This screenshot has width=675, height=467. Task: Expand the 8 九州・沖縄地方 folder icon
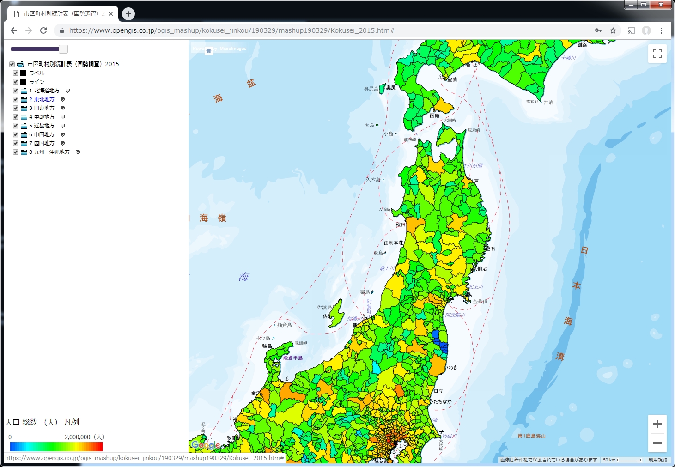point(24,152)
